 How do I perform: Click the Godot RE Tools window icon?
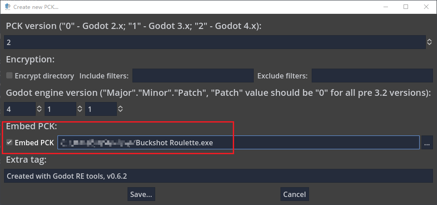tap(8, 7)
